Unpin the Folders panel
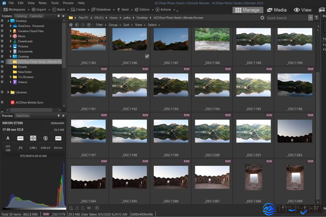The width and height of the screenshot is (326, 217). 58,16
